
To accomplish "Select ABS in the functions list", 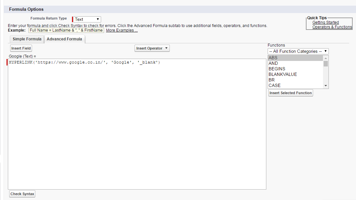I will pyautogui.click(x=295, y=58).
